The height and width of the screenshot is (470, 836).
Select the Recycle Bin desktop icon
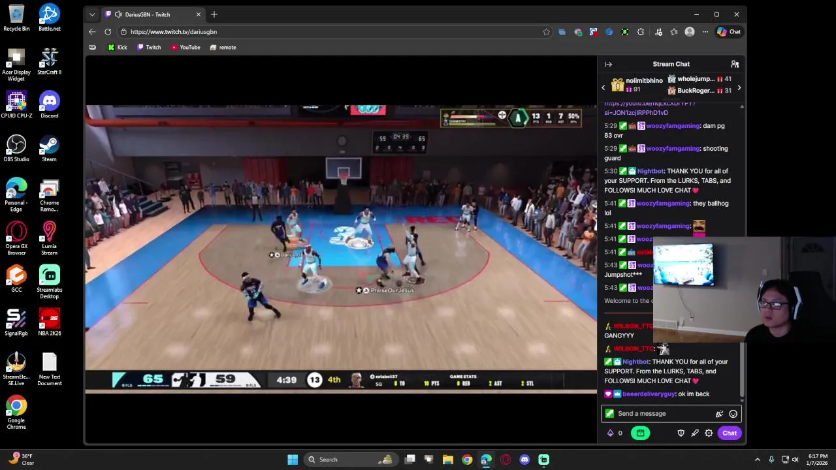click(16, 18)
